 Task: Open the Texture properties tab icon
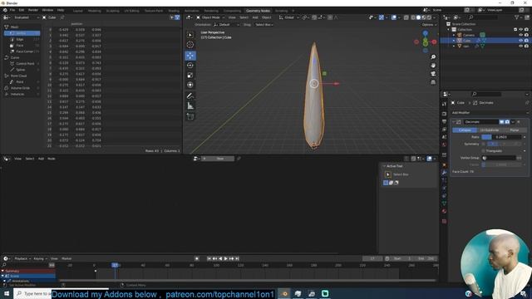click(445, 222)
